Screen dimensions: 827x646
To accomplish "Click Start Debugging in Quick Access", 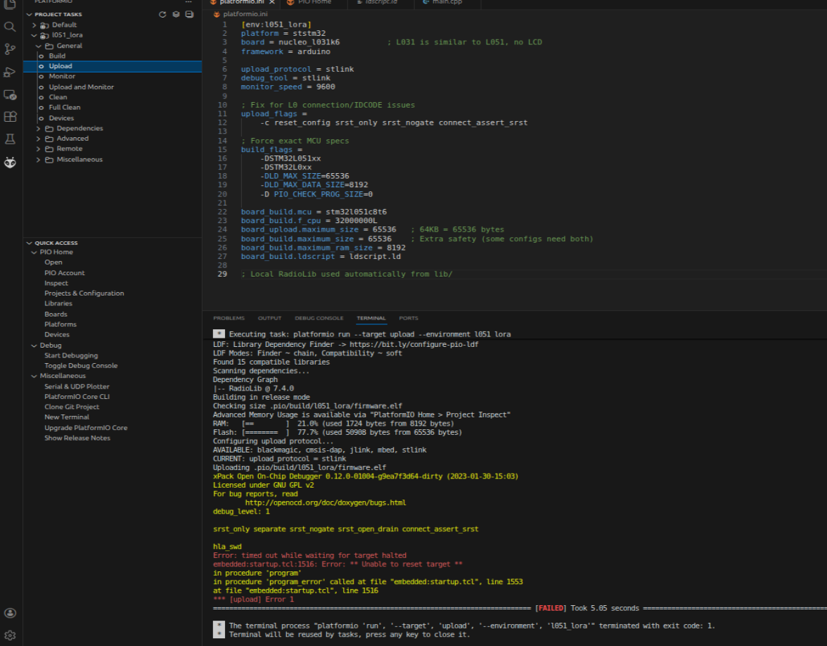I will (71, 355).
